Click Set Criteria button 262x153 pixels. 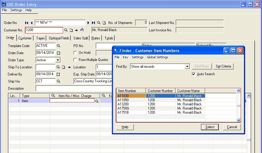[x=224, y=66]
